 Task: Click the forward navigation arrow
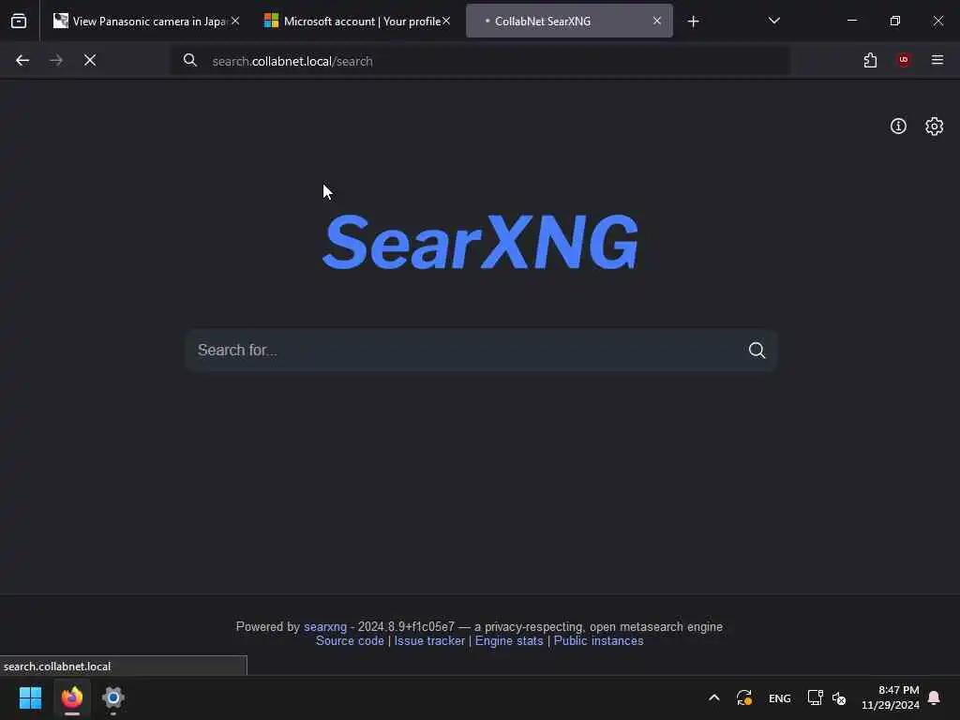click(56, 60)
